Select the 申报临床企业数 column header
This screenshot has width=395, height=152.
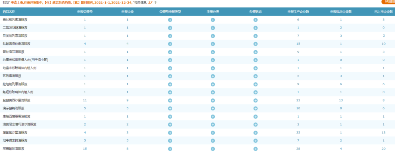pos(341,12)
